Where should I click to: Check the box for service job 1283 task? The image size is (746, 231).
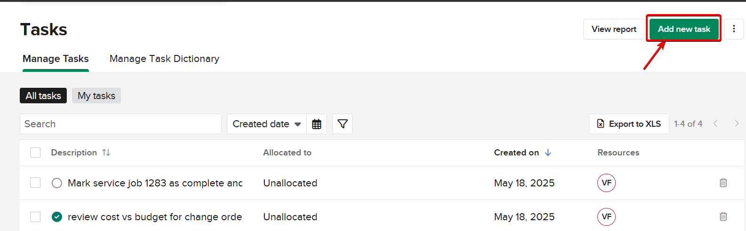point(35,183)
